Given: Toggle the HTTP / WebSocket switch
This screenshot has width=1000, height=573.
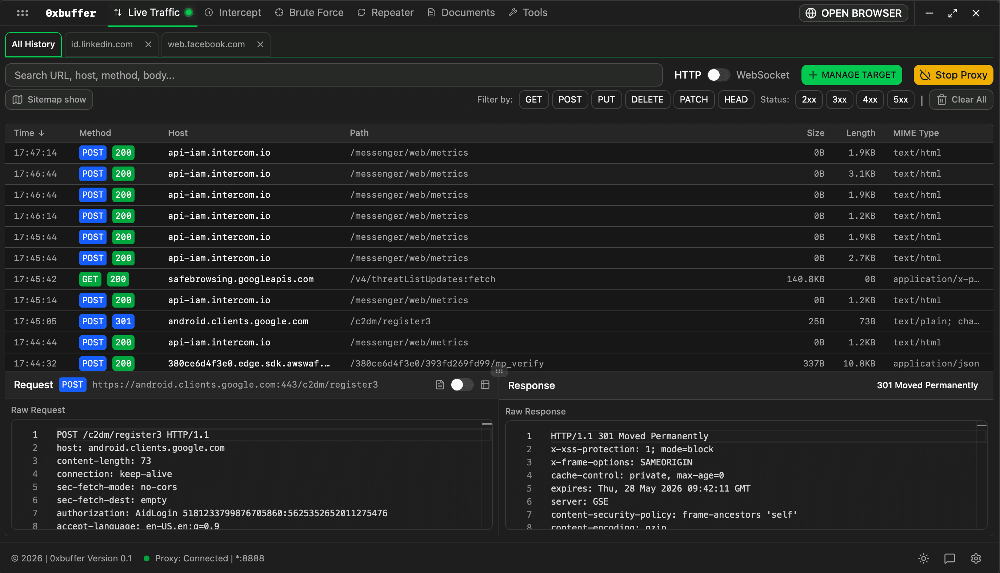Looking at the screenshot, I should tap(718, 75).
